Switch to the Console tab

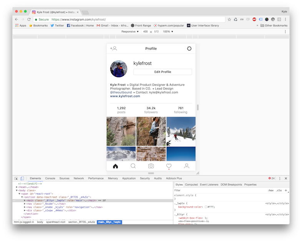tap(50, 178)
